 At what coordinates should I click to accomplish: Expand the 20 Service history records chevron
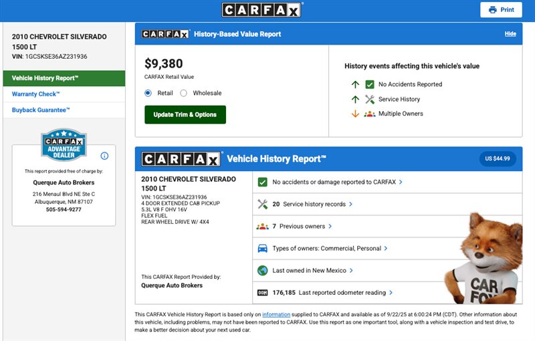tap(350, 204)
